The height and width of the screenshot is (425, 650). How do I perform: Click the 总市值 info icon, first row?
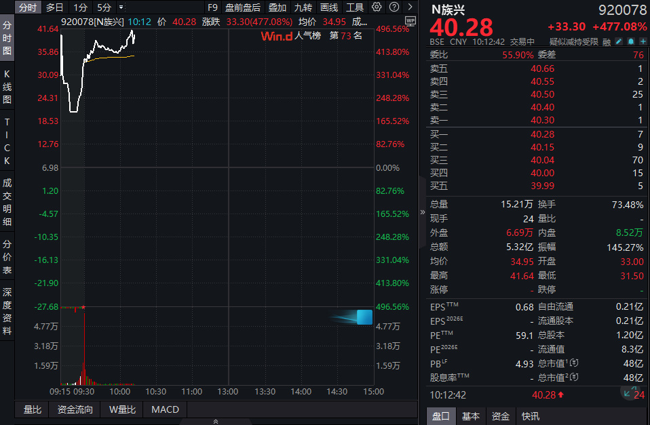[574, 363]
